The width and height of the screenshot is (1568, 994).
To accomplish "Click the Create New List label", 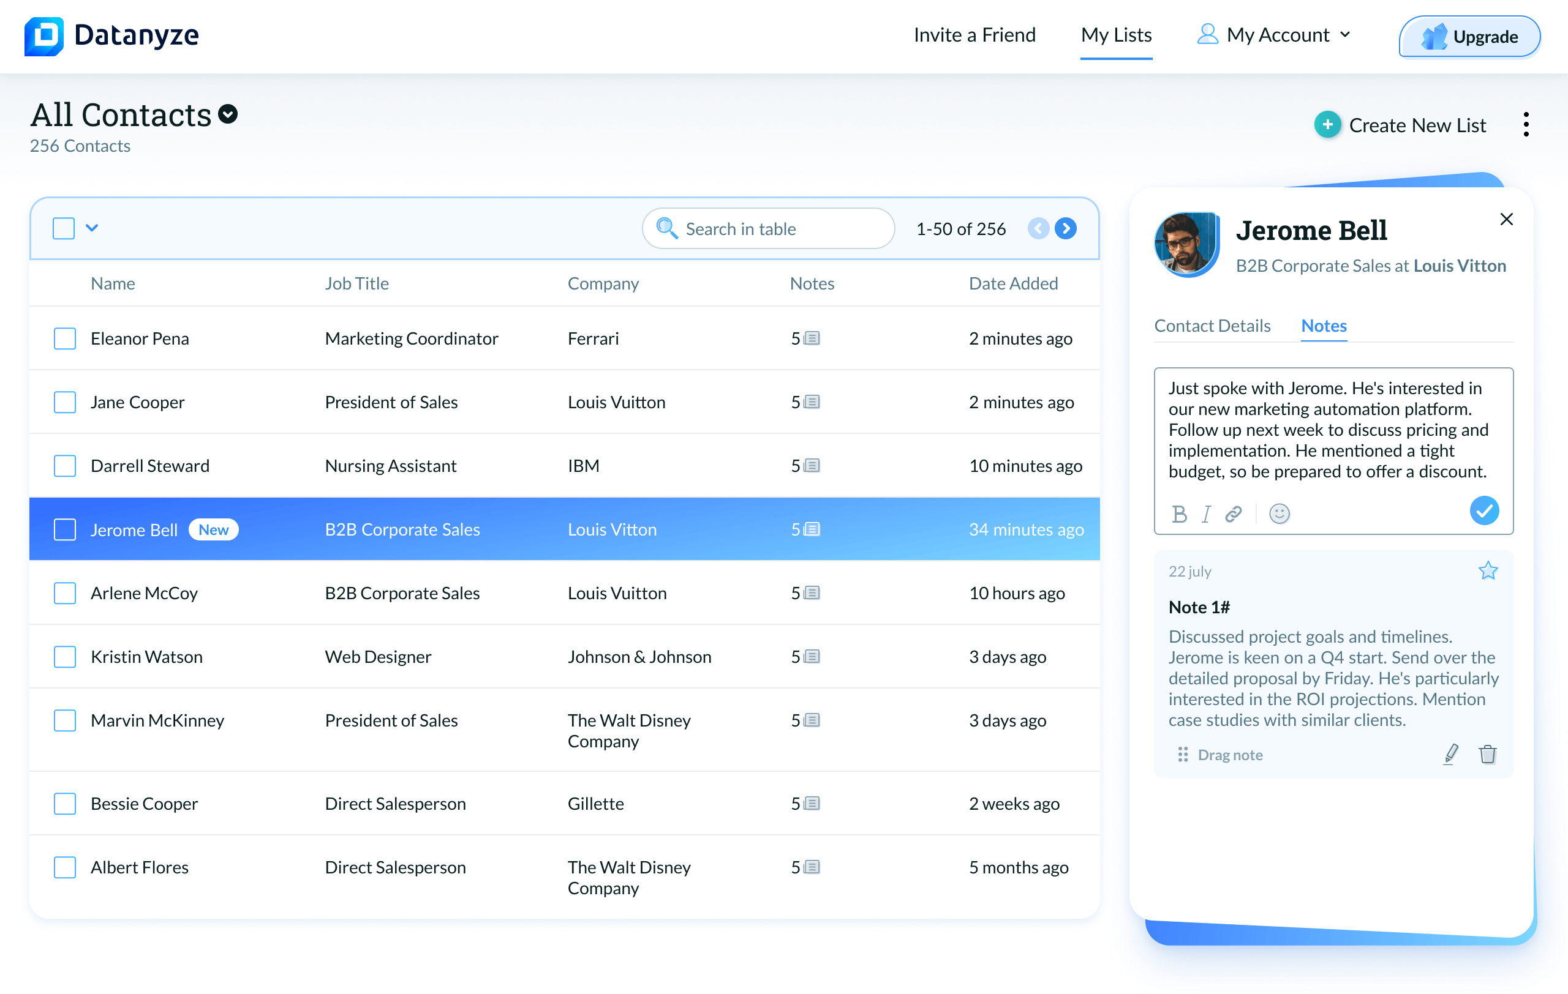I will click(1417, 125).
